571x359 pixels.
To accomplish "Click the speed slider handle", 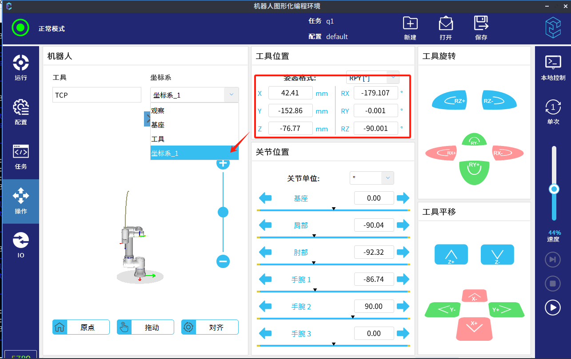I will [x=554, y=189].
